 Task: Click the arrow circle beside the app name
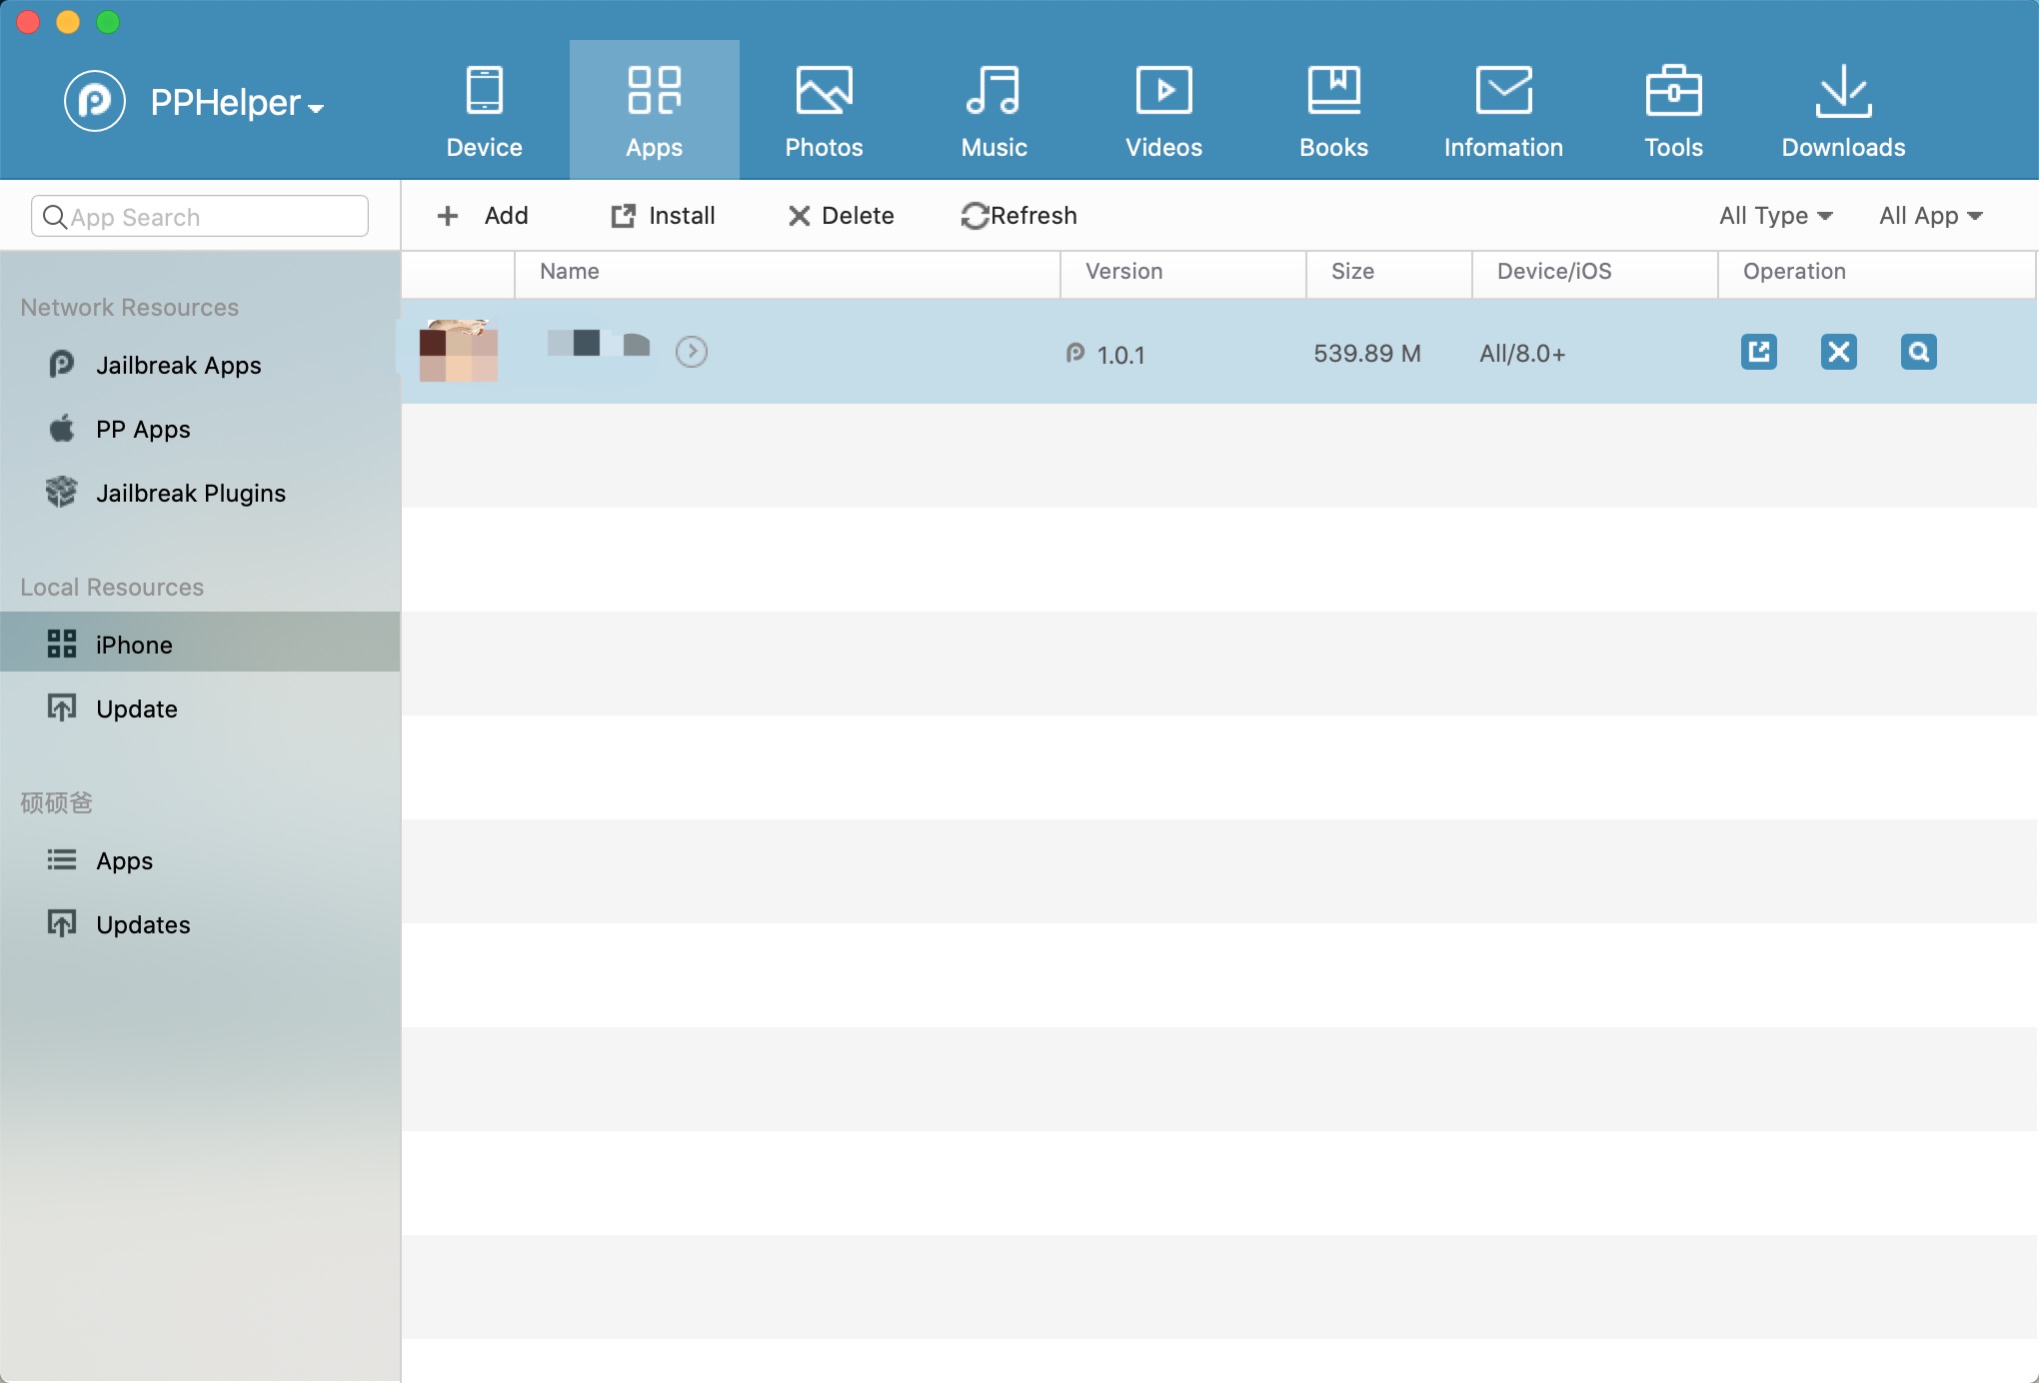pos(691,352)
